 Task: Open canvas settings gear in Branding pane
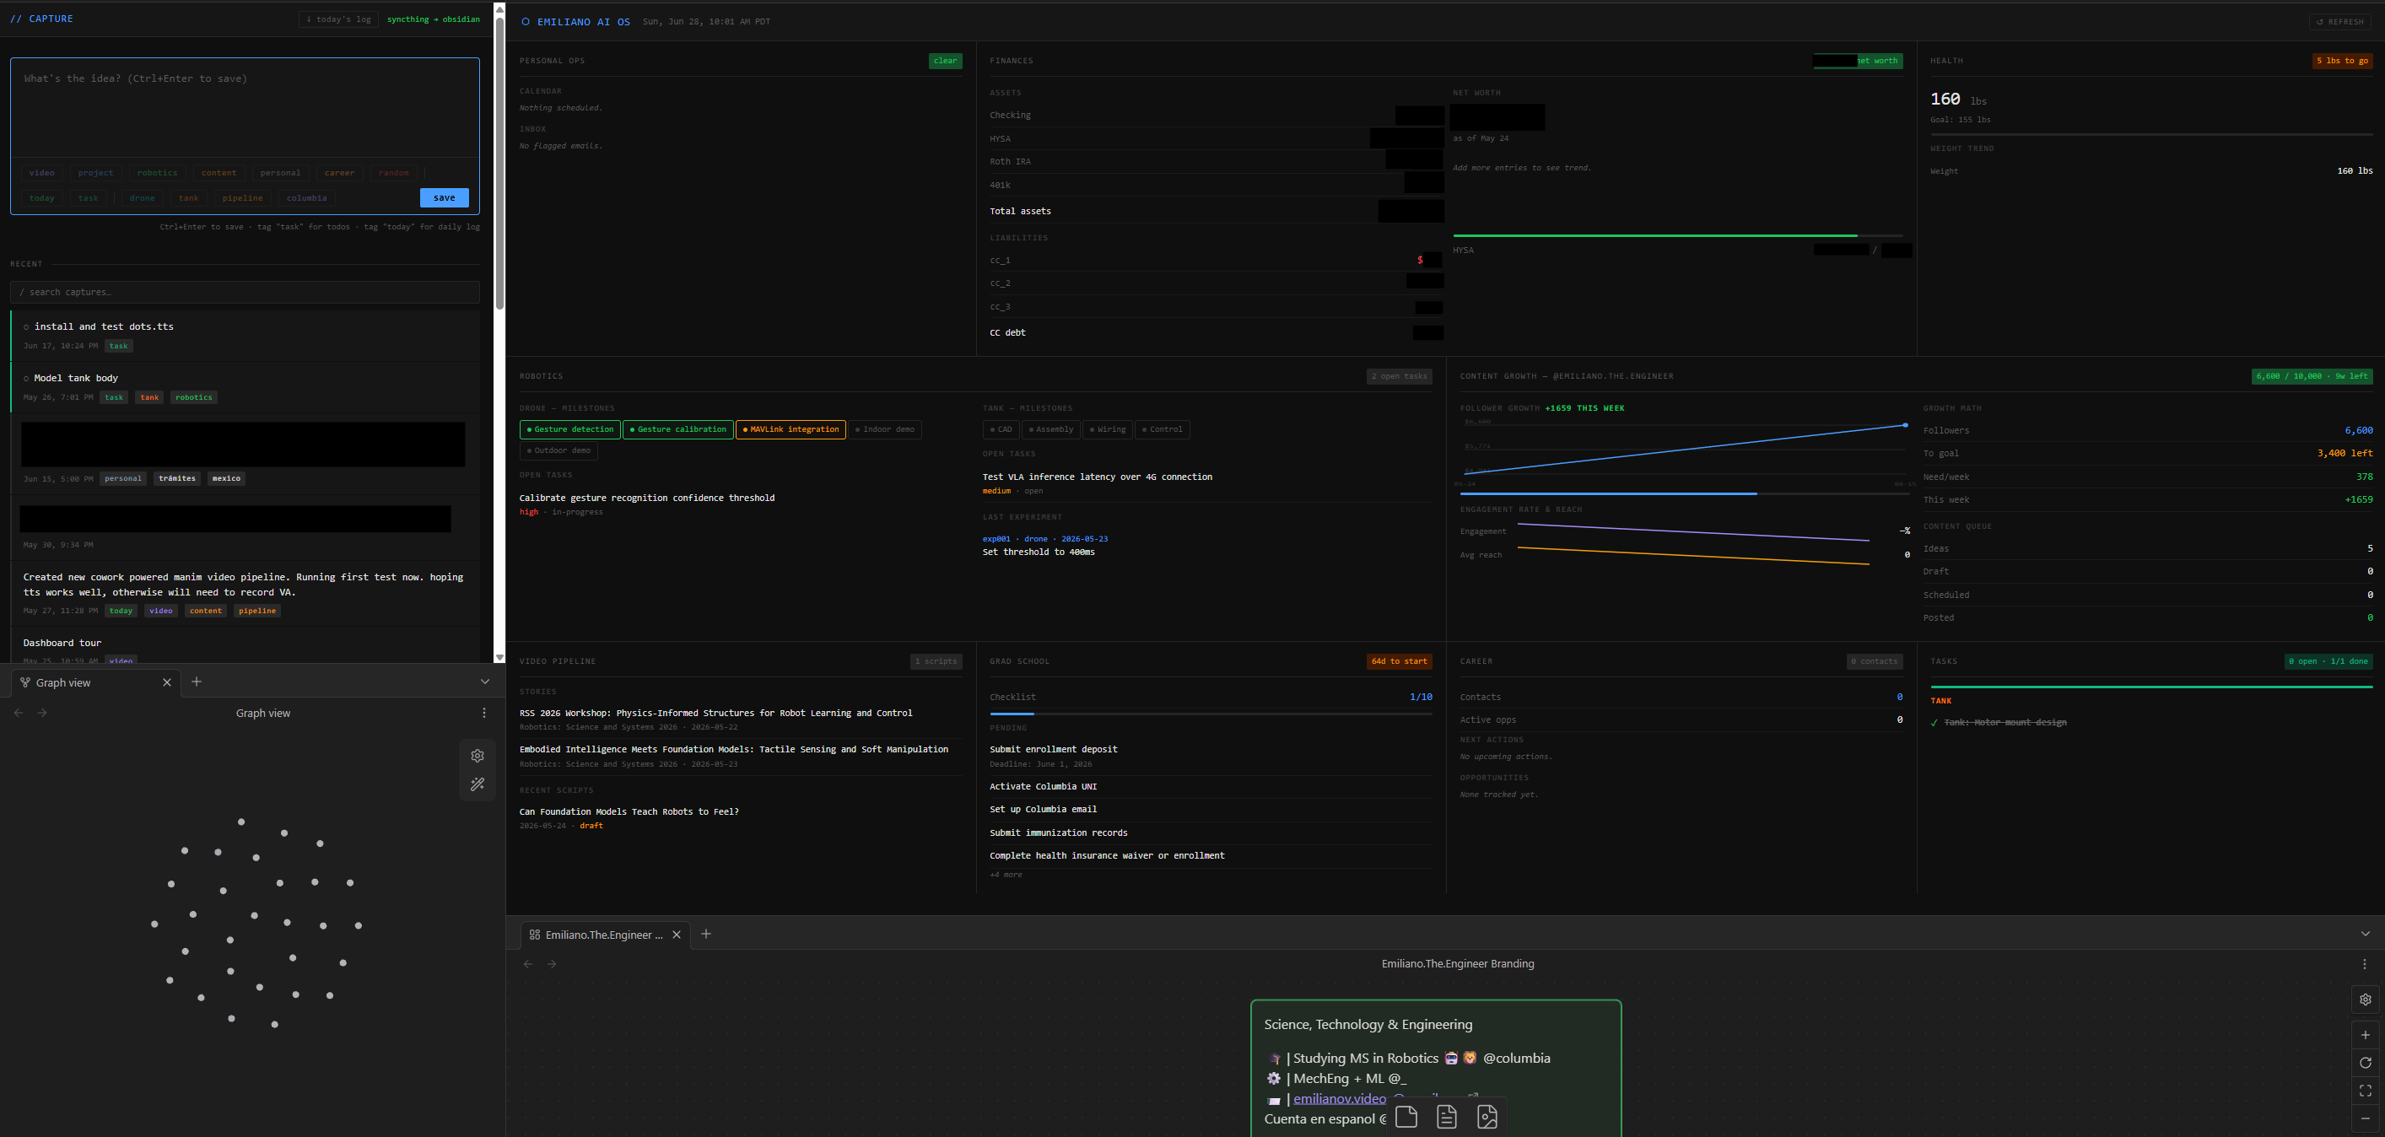2366,1000
